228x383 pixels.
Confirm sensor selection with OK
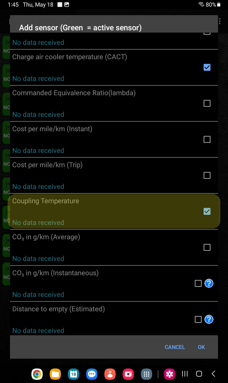[201, 347]
